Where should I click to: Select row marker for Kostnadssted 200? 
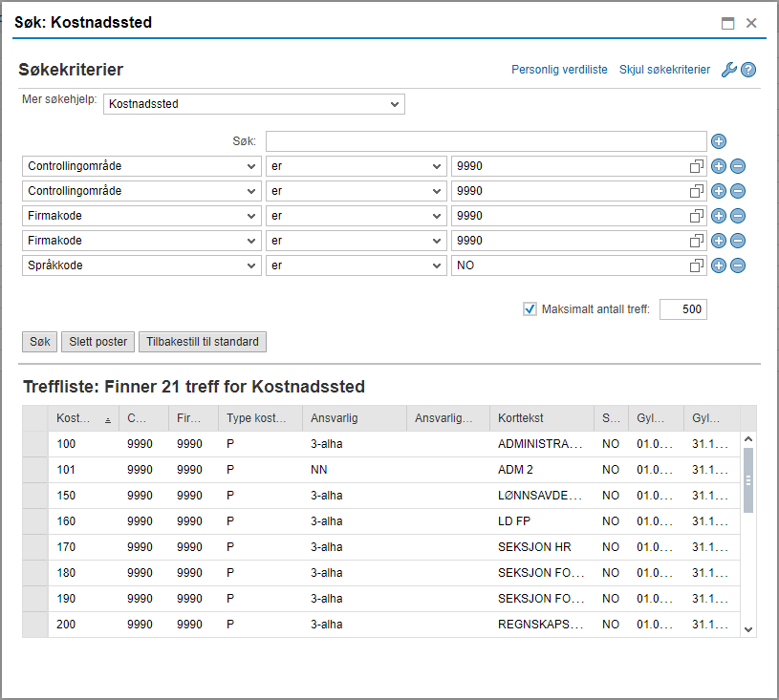(35, 625)
